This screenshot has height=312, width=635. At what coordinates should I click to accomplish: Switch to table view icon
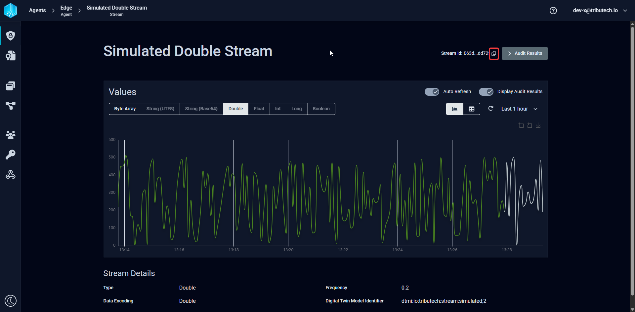click(472, 109)
